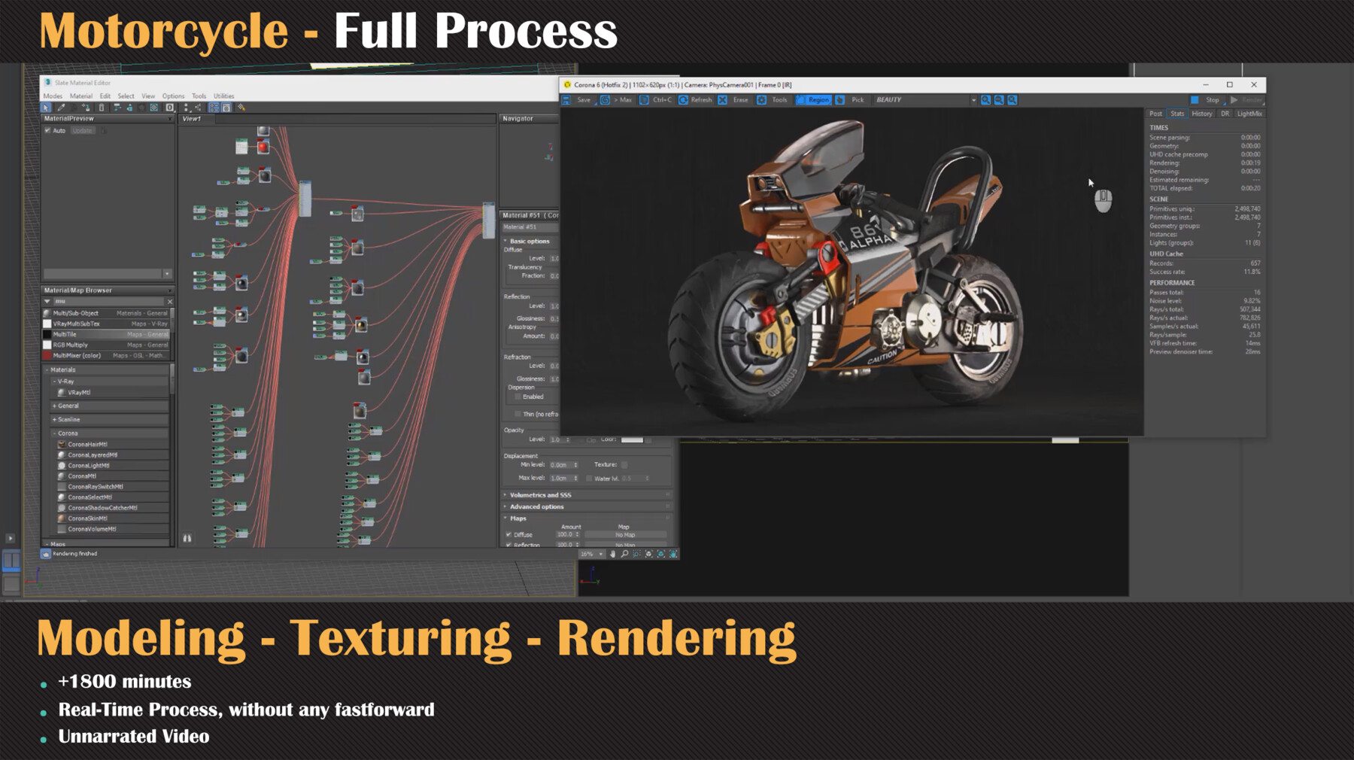
Task: Expand the Volumetrics and SSS rollout
Action: point(540,494)
